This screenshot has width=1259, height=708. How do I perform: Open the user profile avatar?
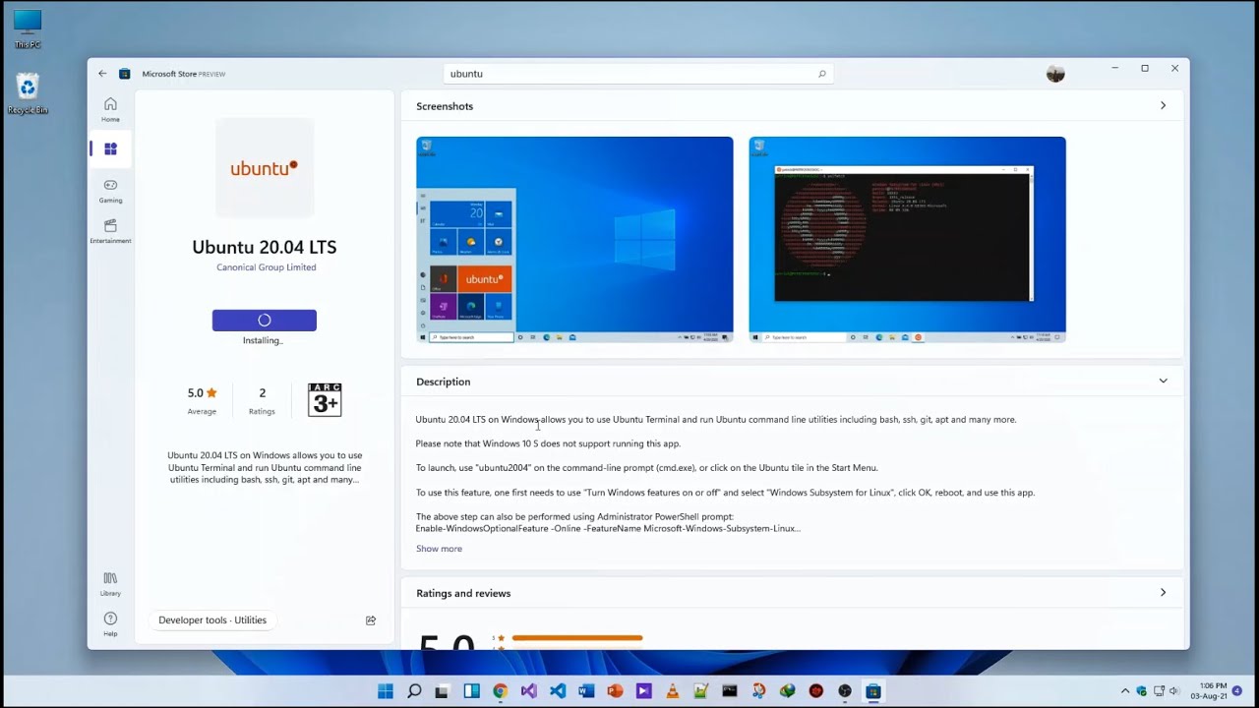coord(1055,74)
